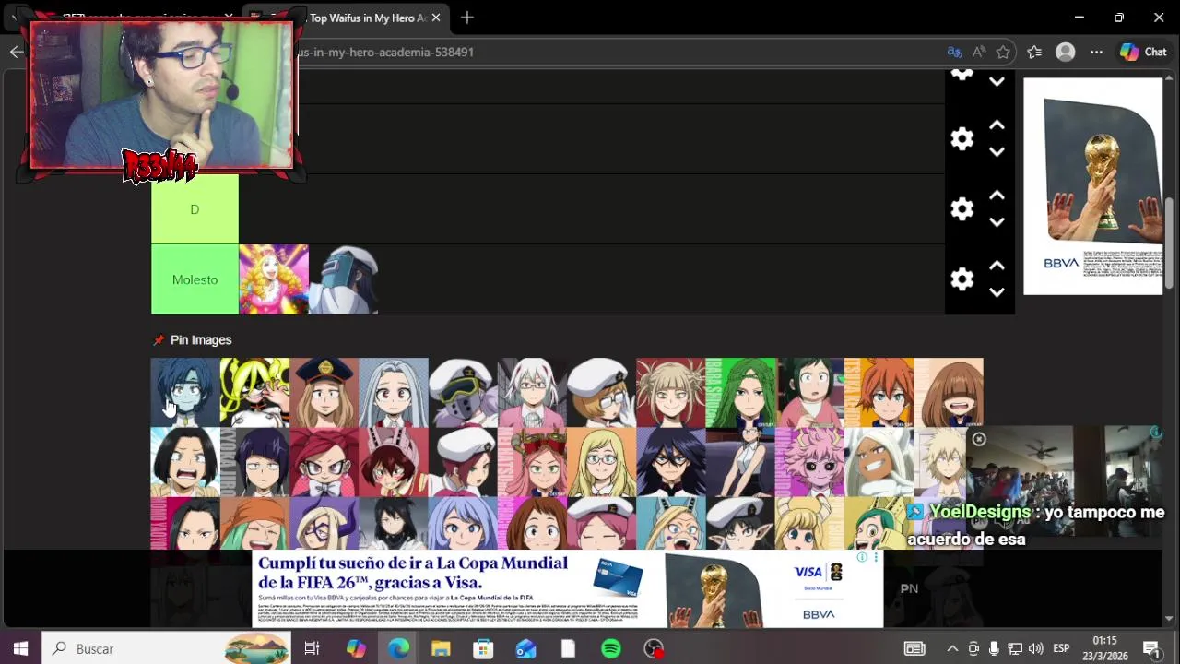The height and width of the screenshot is (664, 1180).
Task: Open Task View on taskbar
Action: (312, 648)
